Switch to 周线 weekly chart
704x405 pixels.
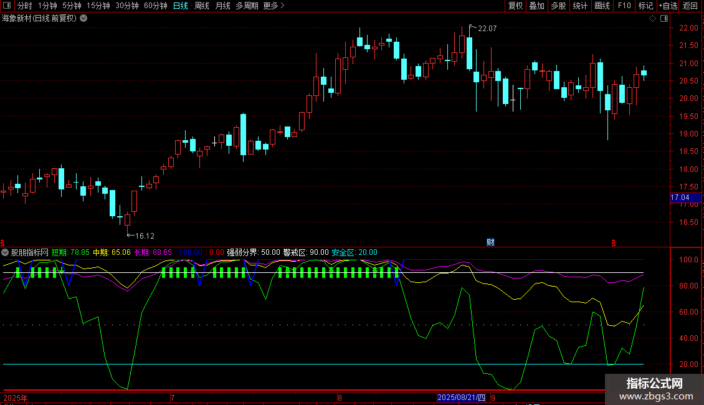pyautogui.click(x=202, y=6)
